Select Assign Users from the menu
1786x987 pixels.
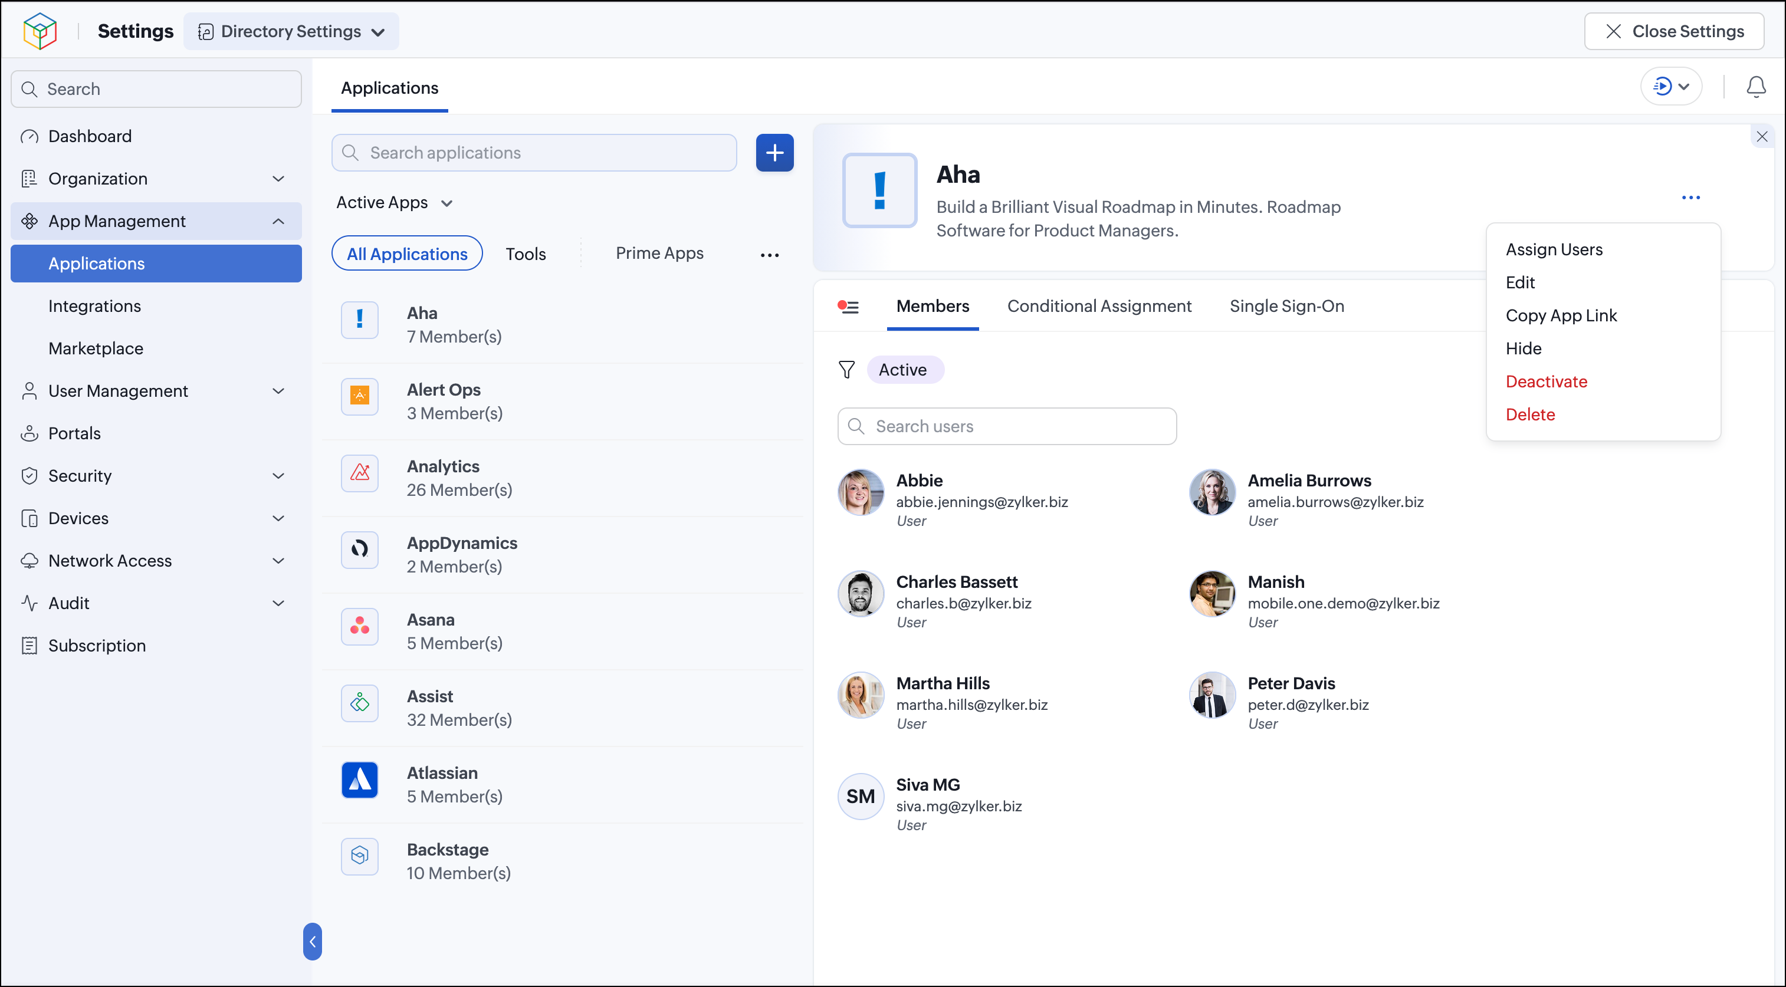pyautogui.click(x=1554, y=249)
